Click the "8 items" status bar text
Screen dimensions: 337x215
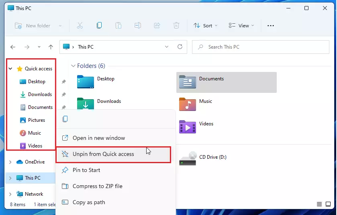tap(18, 205)
